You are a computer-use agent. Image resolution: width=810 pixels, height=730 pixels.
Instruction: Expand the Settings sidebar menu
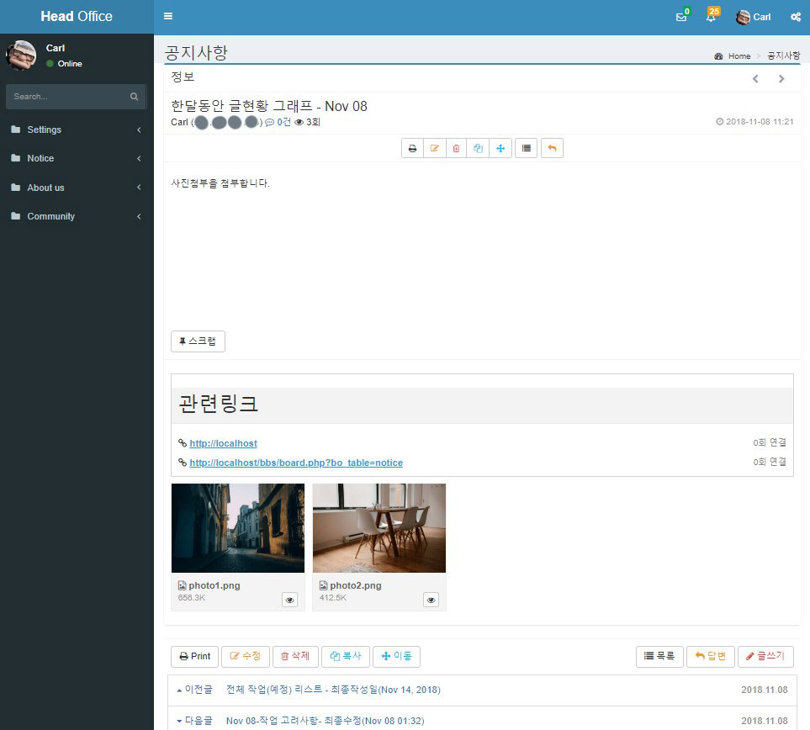(76, 130)
